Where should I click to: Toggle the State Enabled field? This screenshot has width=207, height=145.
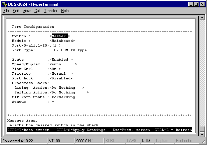coord(61,60)
